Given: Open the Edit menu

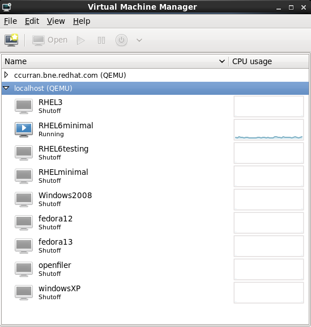Looking at the screenshot, I should 32,21.
